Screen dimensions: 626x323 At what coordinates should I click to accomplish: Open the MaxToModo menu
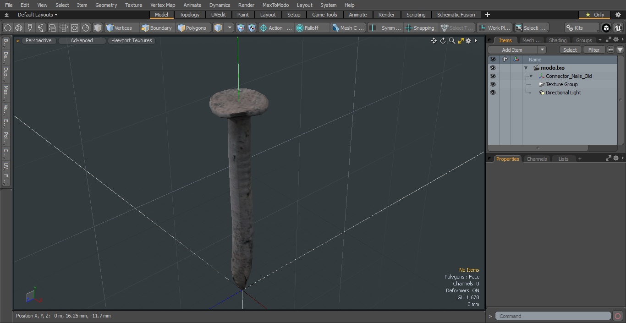coord(275,5)
